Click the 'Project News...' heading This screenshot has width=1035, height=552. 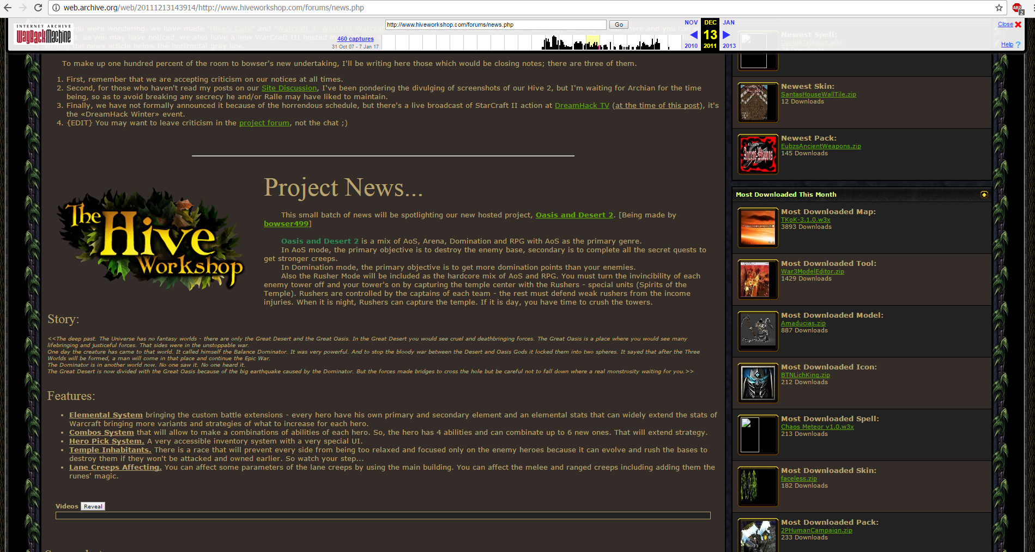tap(343, 188)
